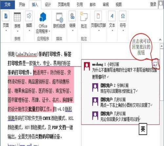Click the vertical scrollbar thumb
The image size is (164, 146).
(162, 75)
